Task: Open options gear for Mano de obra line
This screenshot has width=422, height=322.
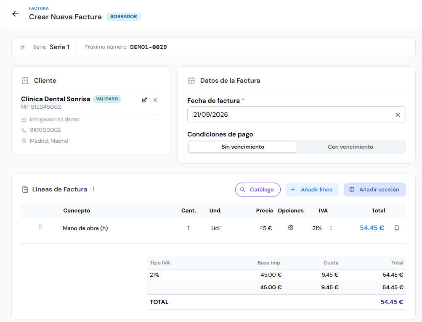Action: pyautogui.click(x=290, y=228)
